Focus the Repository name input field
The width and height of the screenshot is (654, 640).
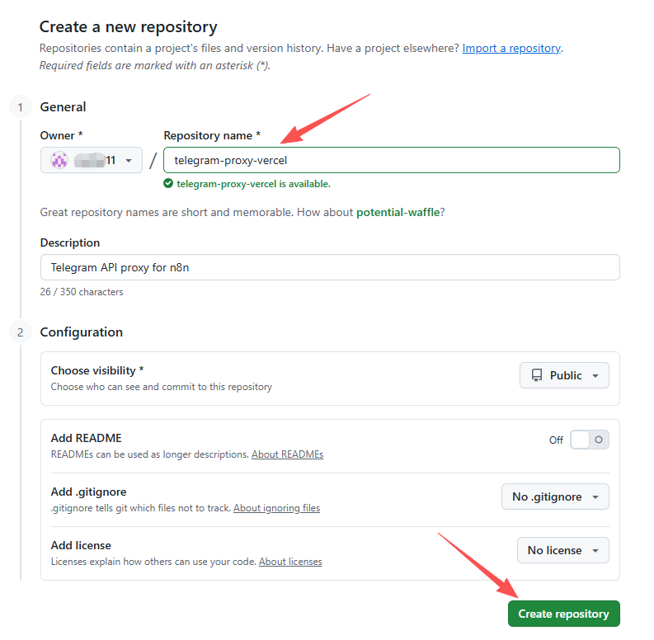391,160
